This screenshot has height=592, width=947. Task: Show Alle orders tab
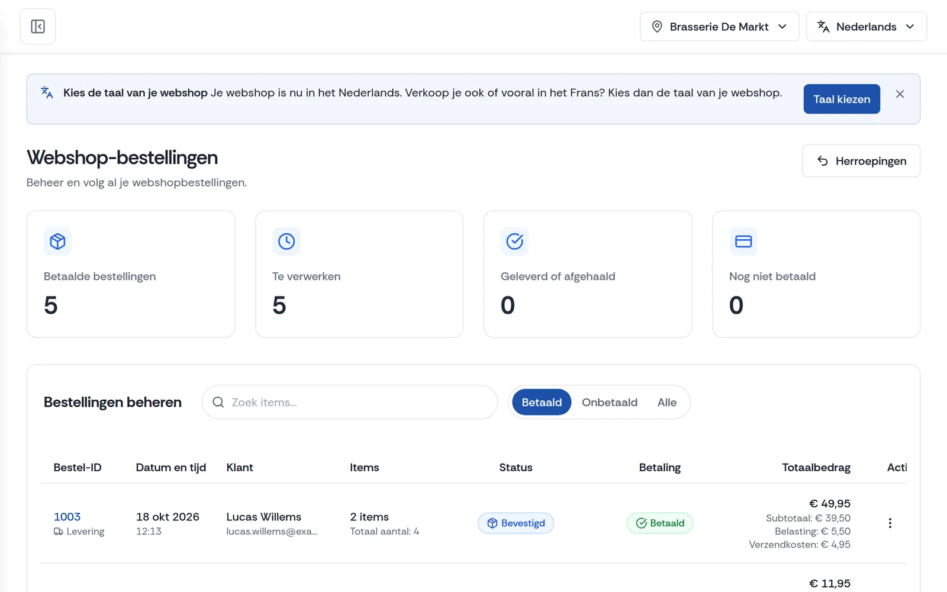click(x=667, y=403)
